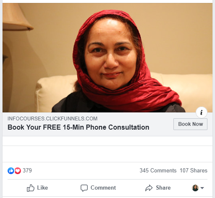This screenshot has height=198, width=215.
Task: Click the red heart reaction icon
Action: click(18, 171)
